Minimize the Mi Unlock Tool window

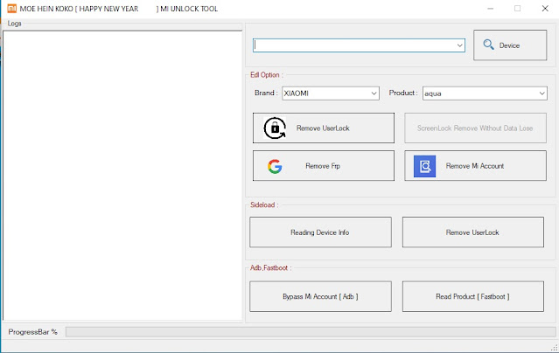pos(491,9)
